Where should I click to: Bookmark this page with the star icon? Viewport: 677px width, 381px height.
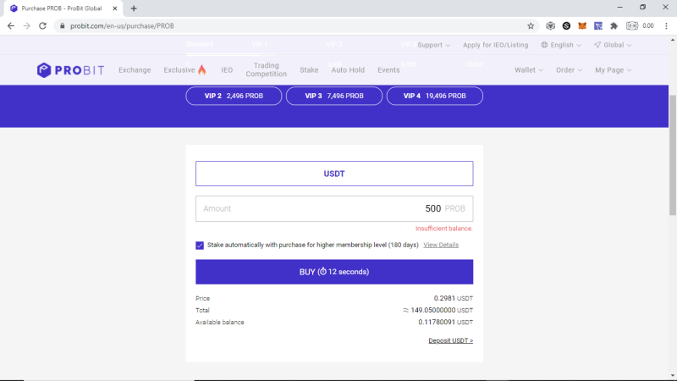531,26
